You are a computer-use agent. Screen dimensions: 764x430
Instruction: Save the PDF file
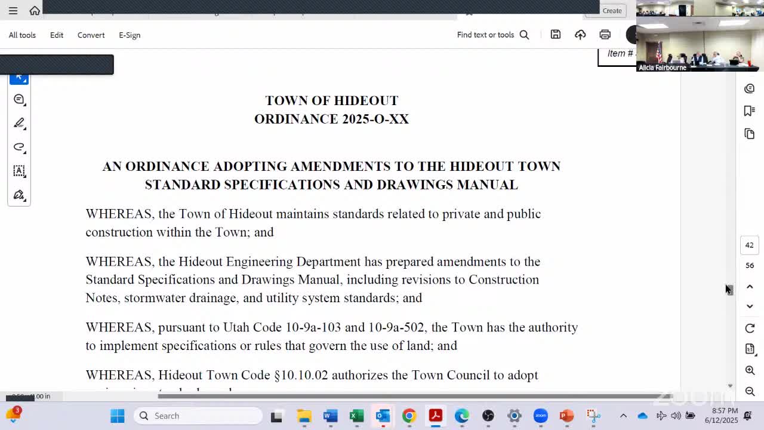click(x=556, y=35)
